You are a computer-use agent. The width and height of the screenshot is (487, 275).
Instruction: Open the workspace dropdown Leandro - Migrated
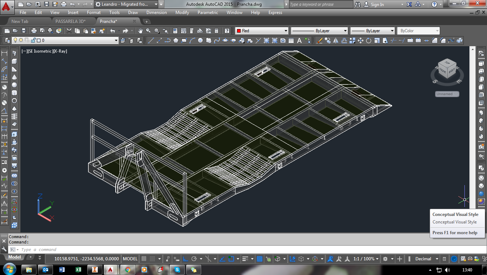point(126,4)
